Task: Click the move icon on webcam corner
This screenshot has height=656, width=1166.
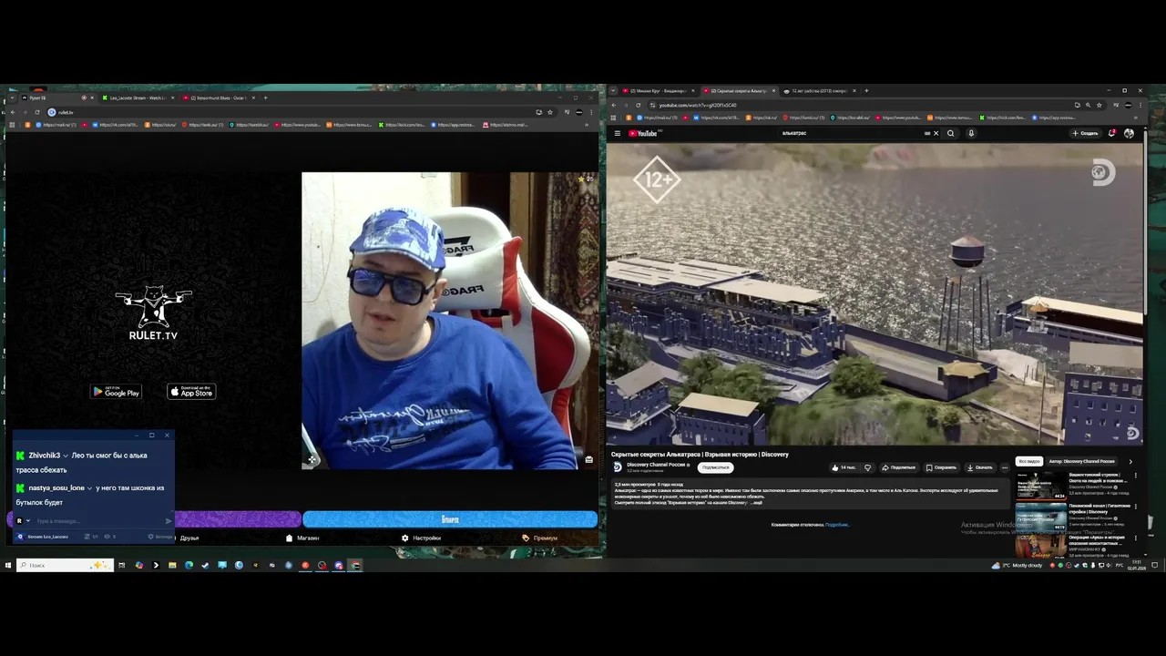Action: 311,460
